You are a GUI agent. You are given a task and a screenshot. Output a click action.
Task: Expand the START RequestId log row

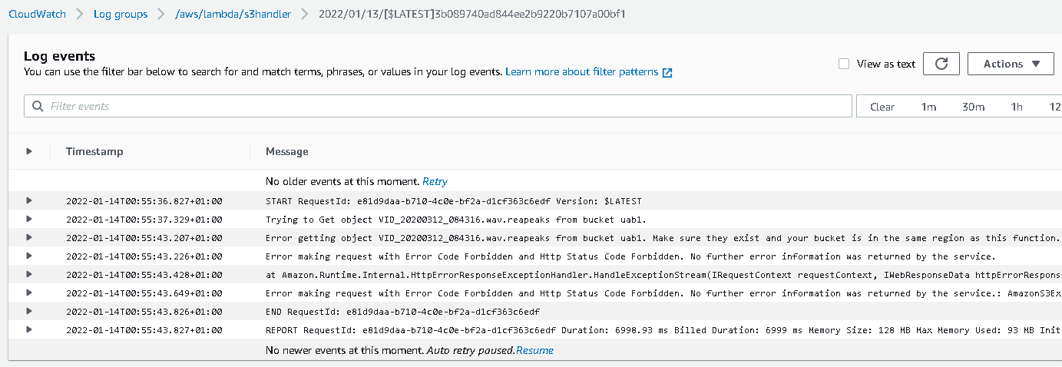pyautogui.click(x=29, y=200)
